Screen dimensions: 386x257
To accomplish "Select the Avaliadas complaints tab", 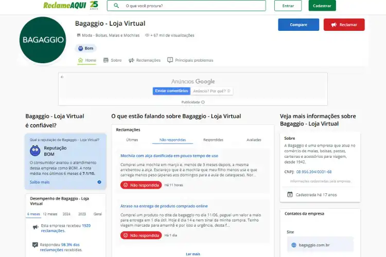I will 254,140.
